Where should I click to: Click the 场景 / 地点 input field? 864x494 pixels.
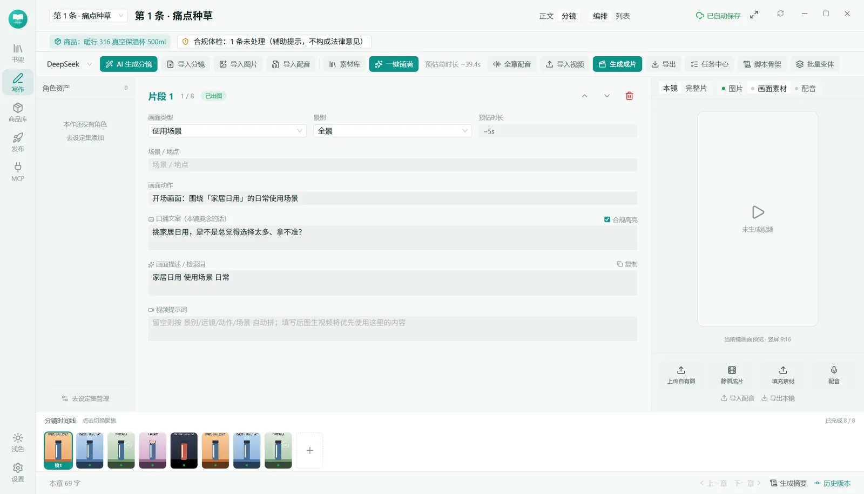(393, 165)
